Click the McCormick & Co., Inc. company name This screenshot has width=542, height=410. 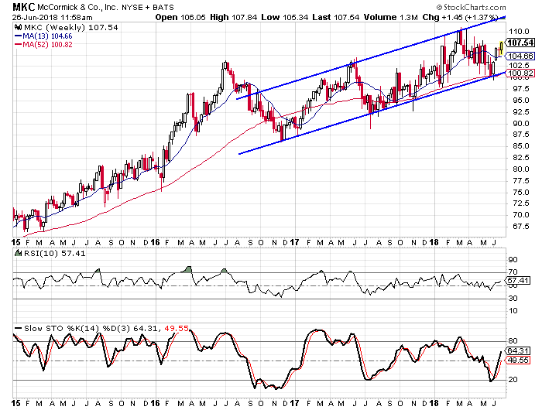[77, 7]
